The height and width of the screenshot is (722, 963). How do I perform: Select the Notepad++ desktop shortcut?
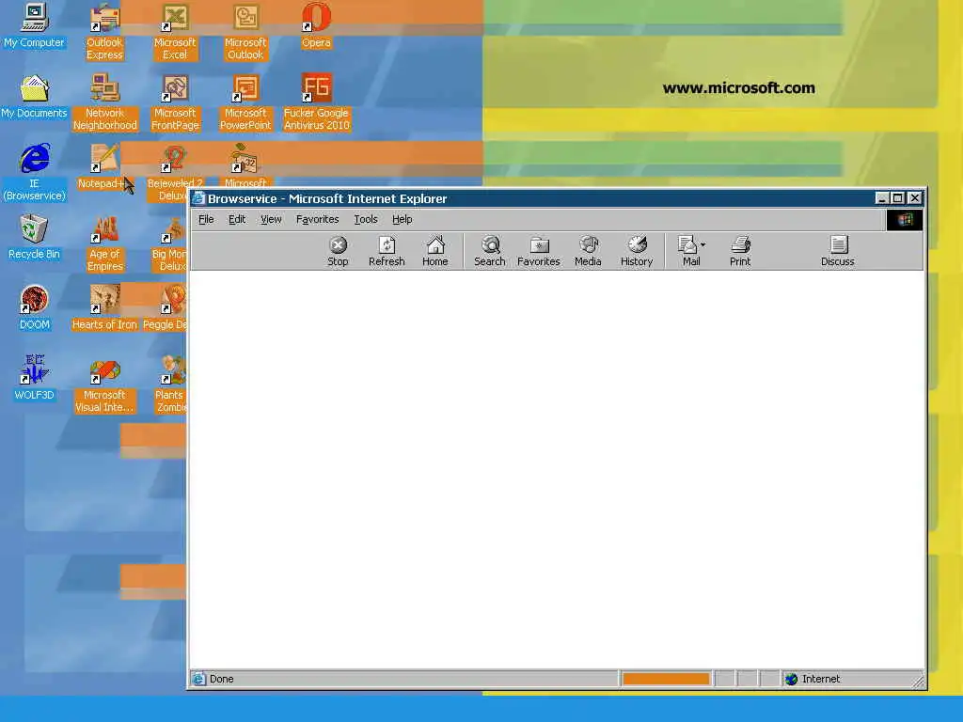point(104,167)
